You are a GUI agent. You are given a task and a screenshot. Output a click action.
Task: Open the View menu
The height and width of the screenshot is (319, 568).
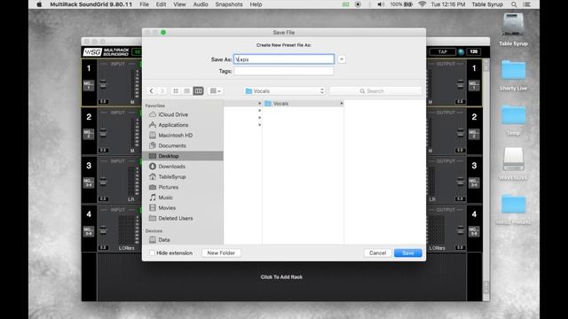pyautogui.click(x=179, y=4)
